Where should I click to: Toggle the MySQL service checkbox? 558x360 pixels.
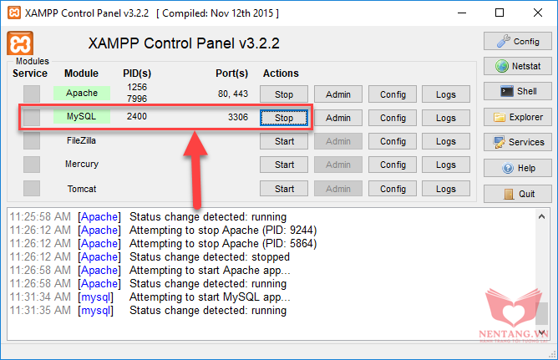[32, 118]
